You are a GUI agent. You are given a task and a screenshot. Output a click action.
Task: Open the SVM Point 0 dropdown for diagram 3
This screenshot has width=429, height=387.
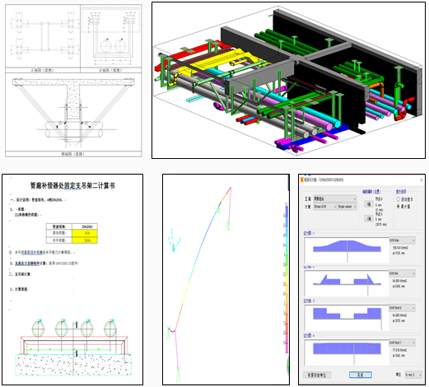[402, 308]
